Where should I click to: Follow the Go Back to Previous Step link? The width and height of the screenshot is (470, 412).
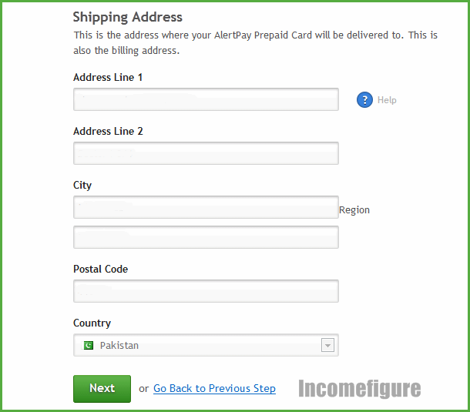point(214,388)
